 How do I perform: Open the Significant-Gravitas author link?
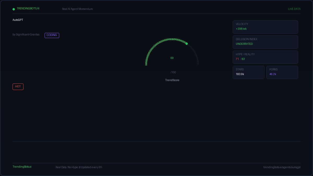(28, 34)
